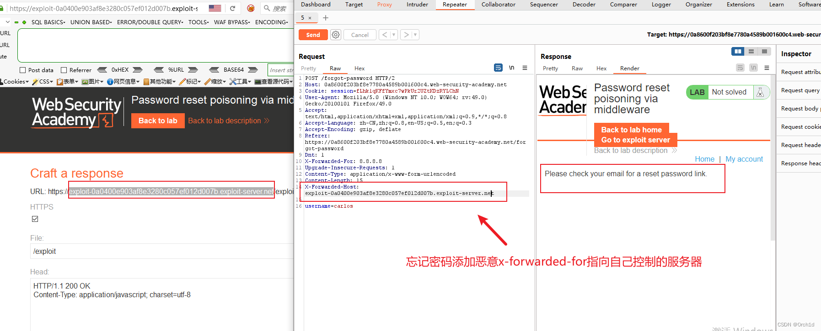Viewport: 821px width, 331px height.
Task: Click the Back to lab description link on the exploit server
Action: [229, 121]
